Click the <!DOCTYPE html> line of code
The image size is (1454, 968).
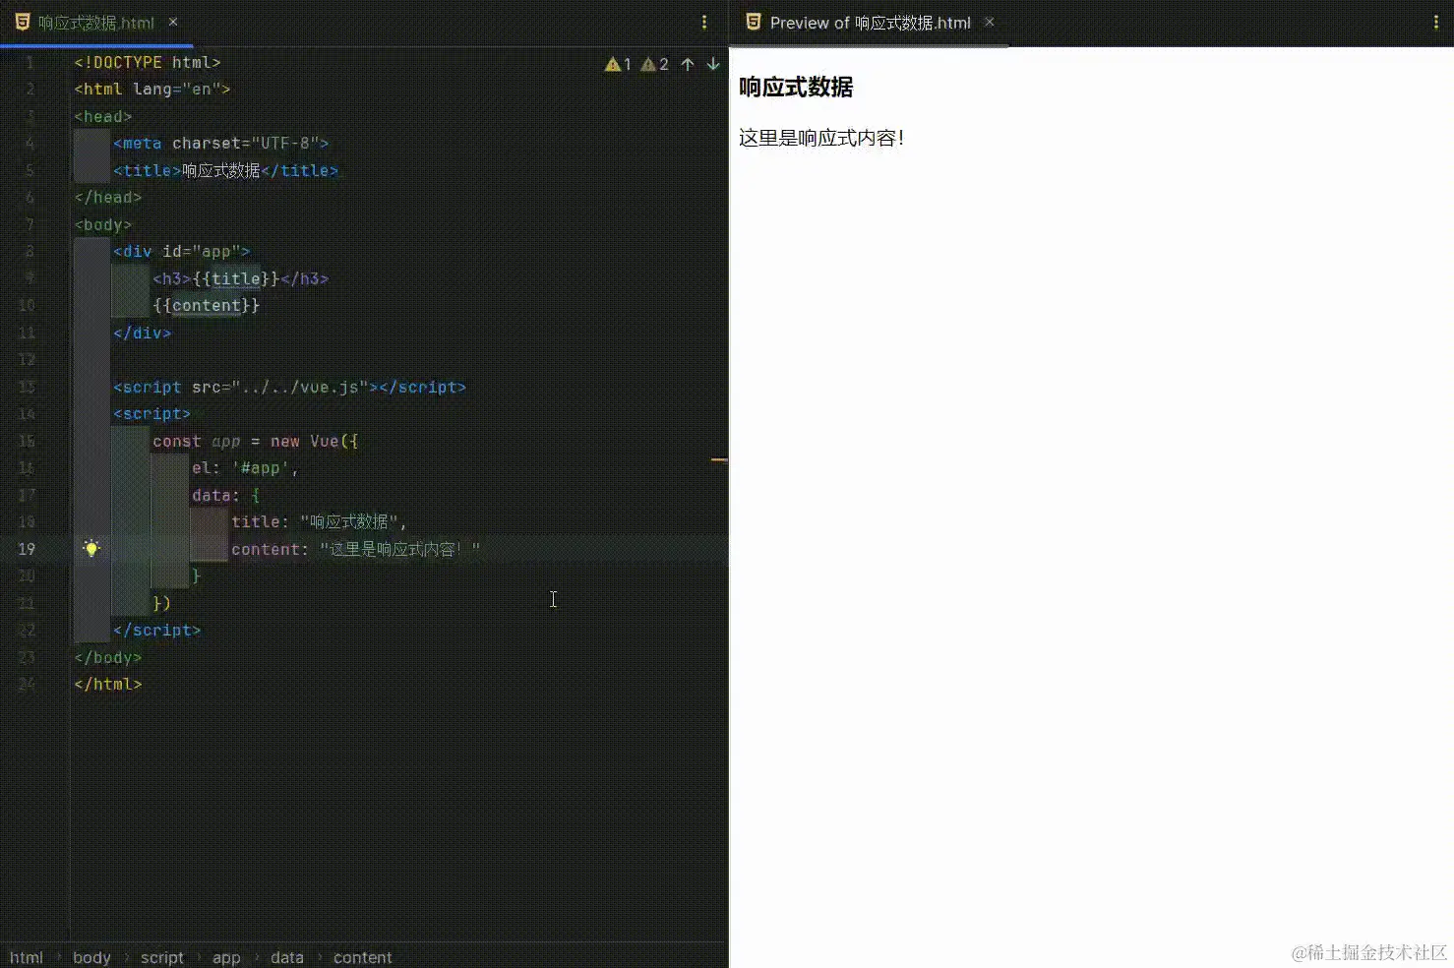148,62
